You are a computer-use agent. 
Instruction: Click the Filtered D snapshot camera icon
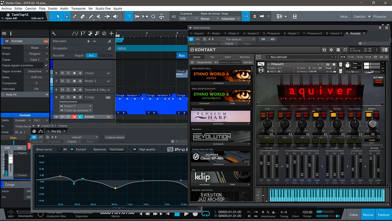tap(328, 64)
